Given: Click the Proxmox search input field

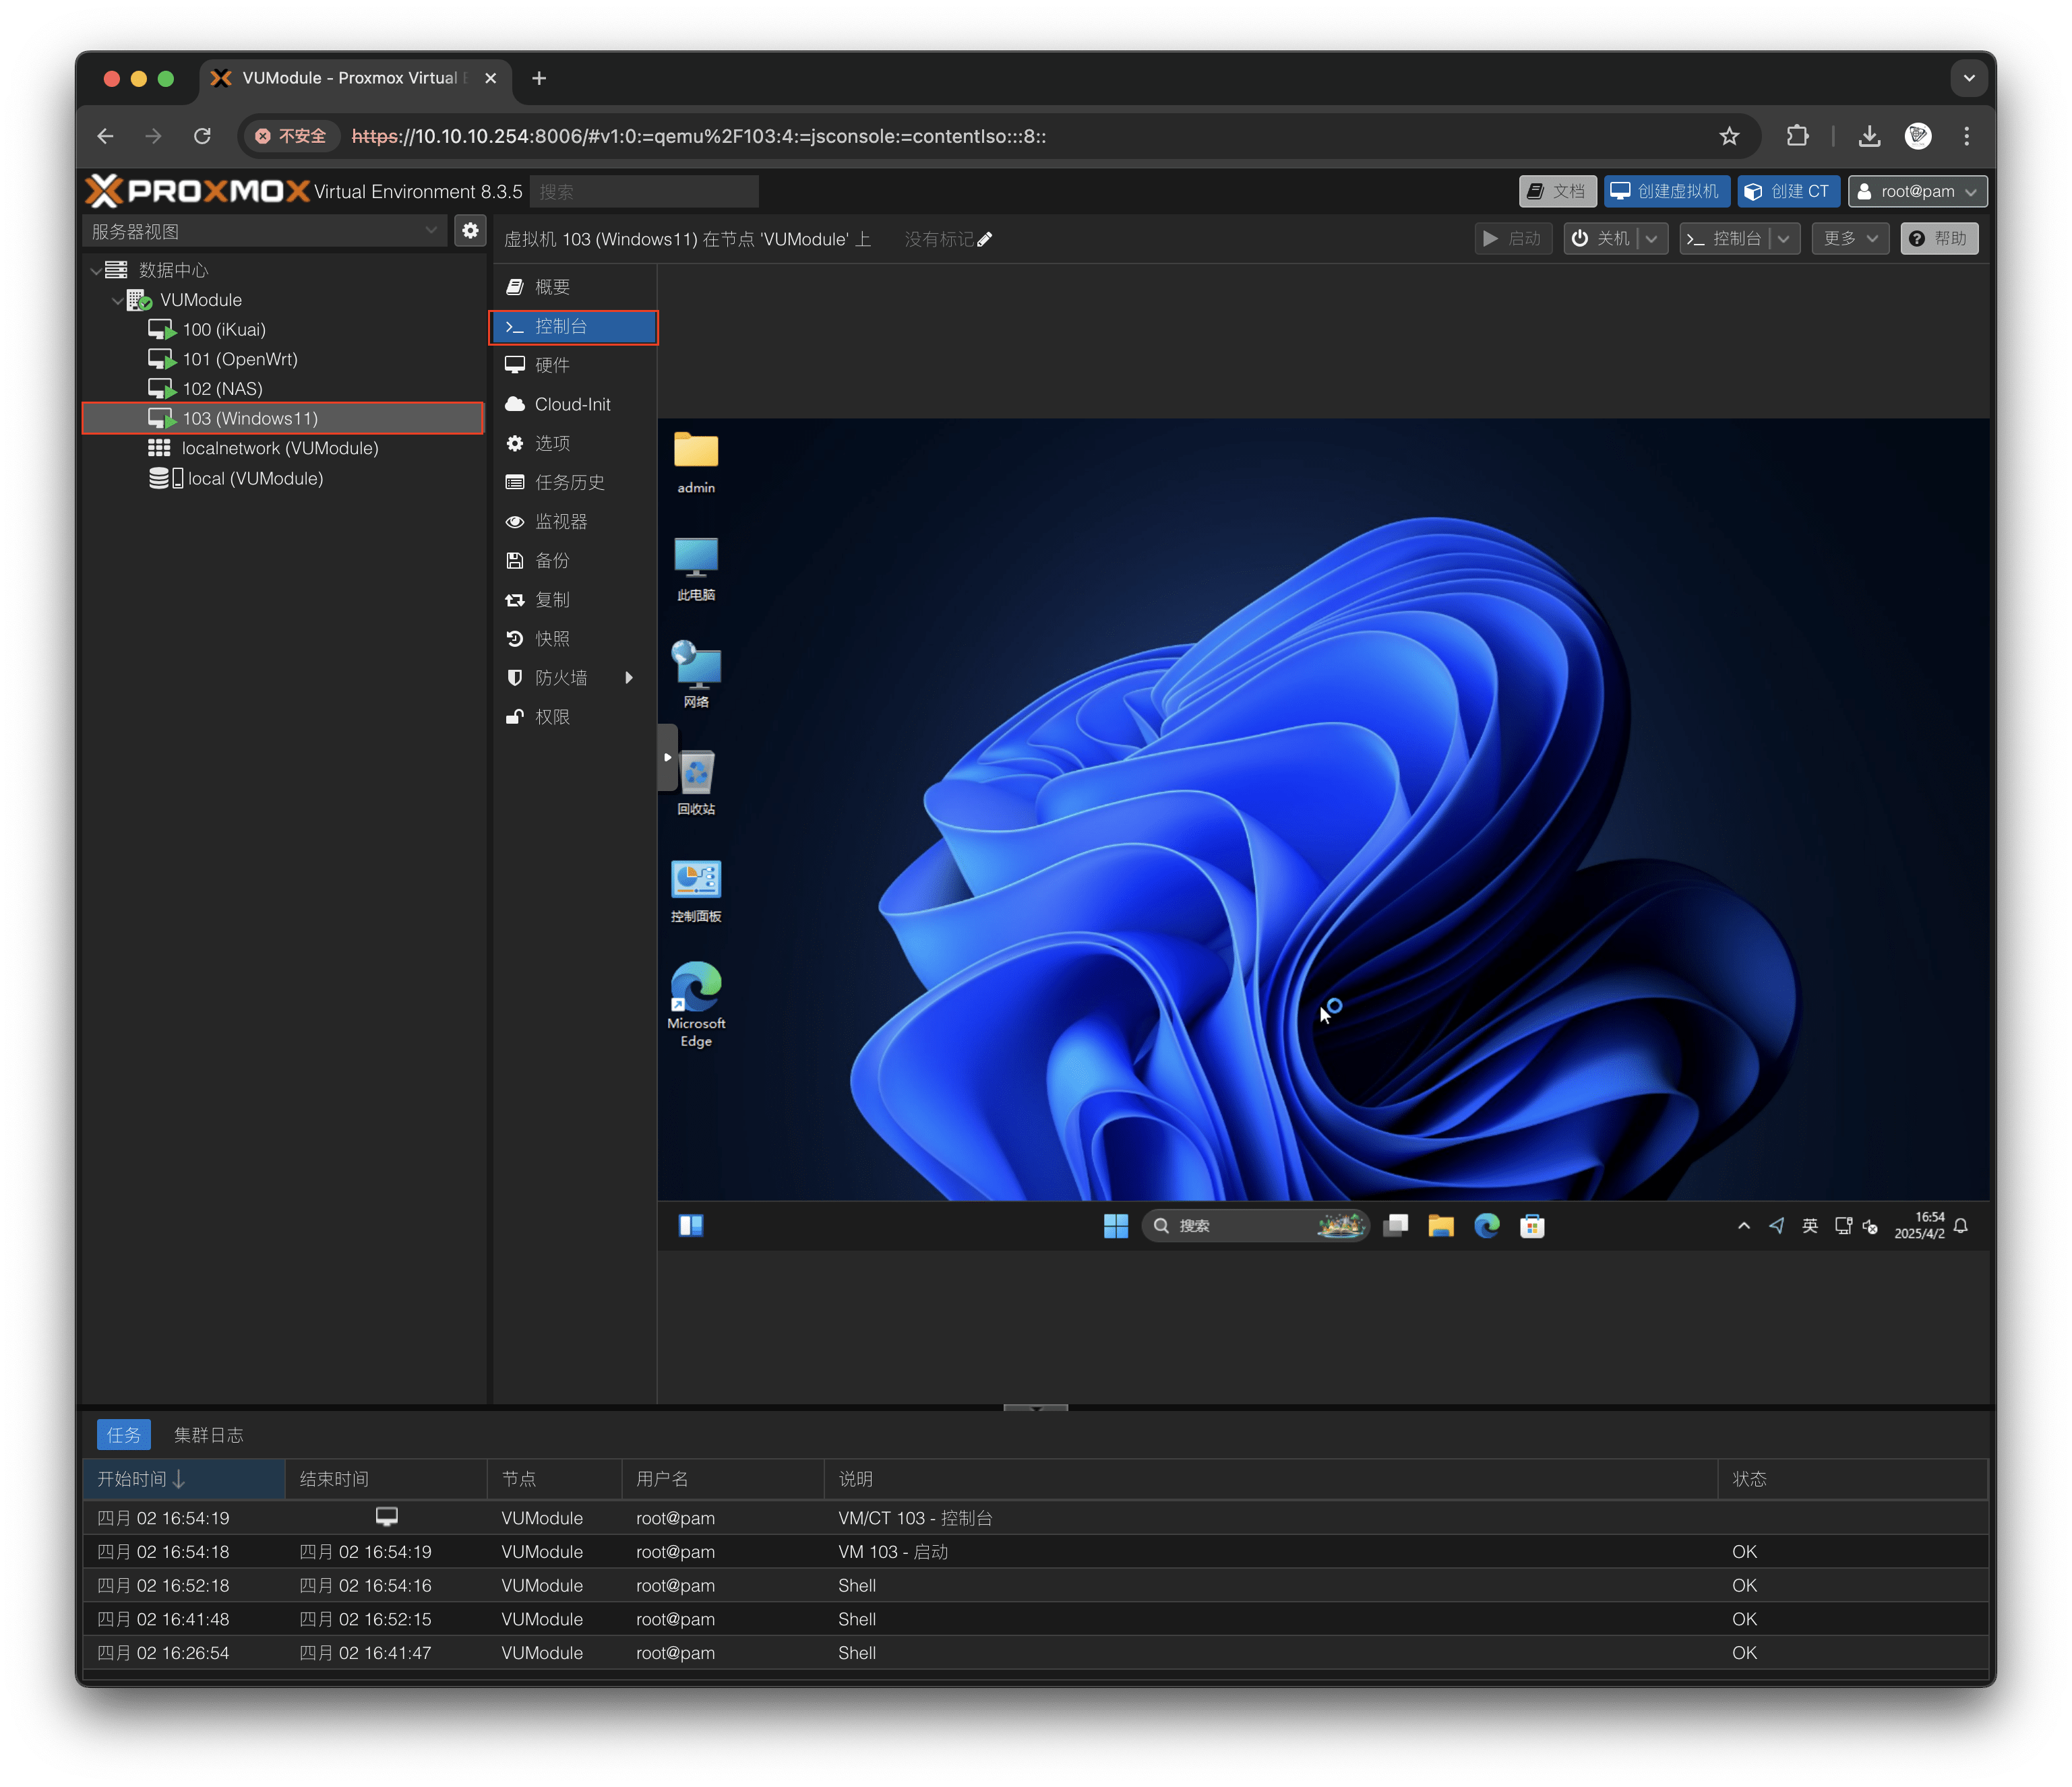Looking at the screenshot, I should (644, 192).
